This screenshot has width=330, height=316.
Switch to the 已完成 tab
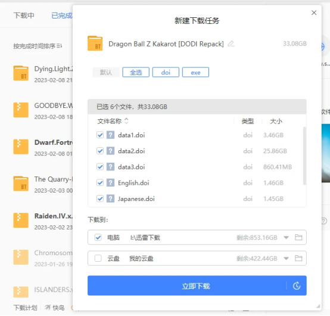[x=62, y=16]
